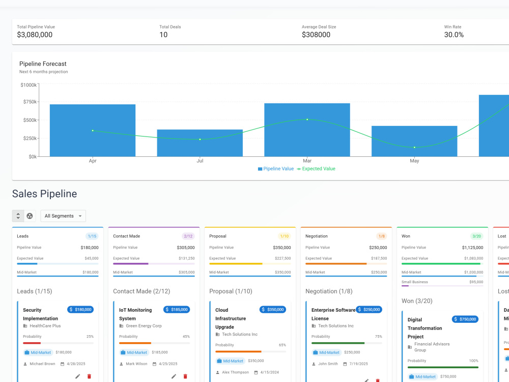Click Mid-Market chip on Cloud Infrastructure card

pos(230,361)
